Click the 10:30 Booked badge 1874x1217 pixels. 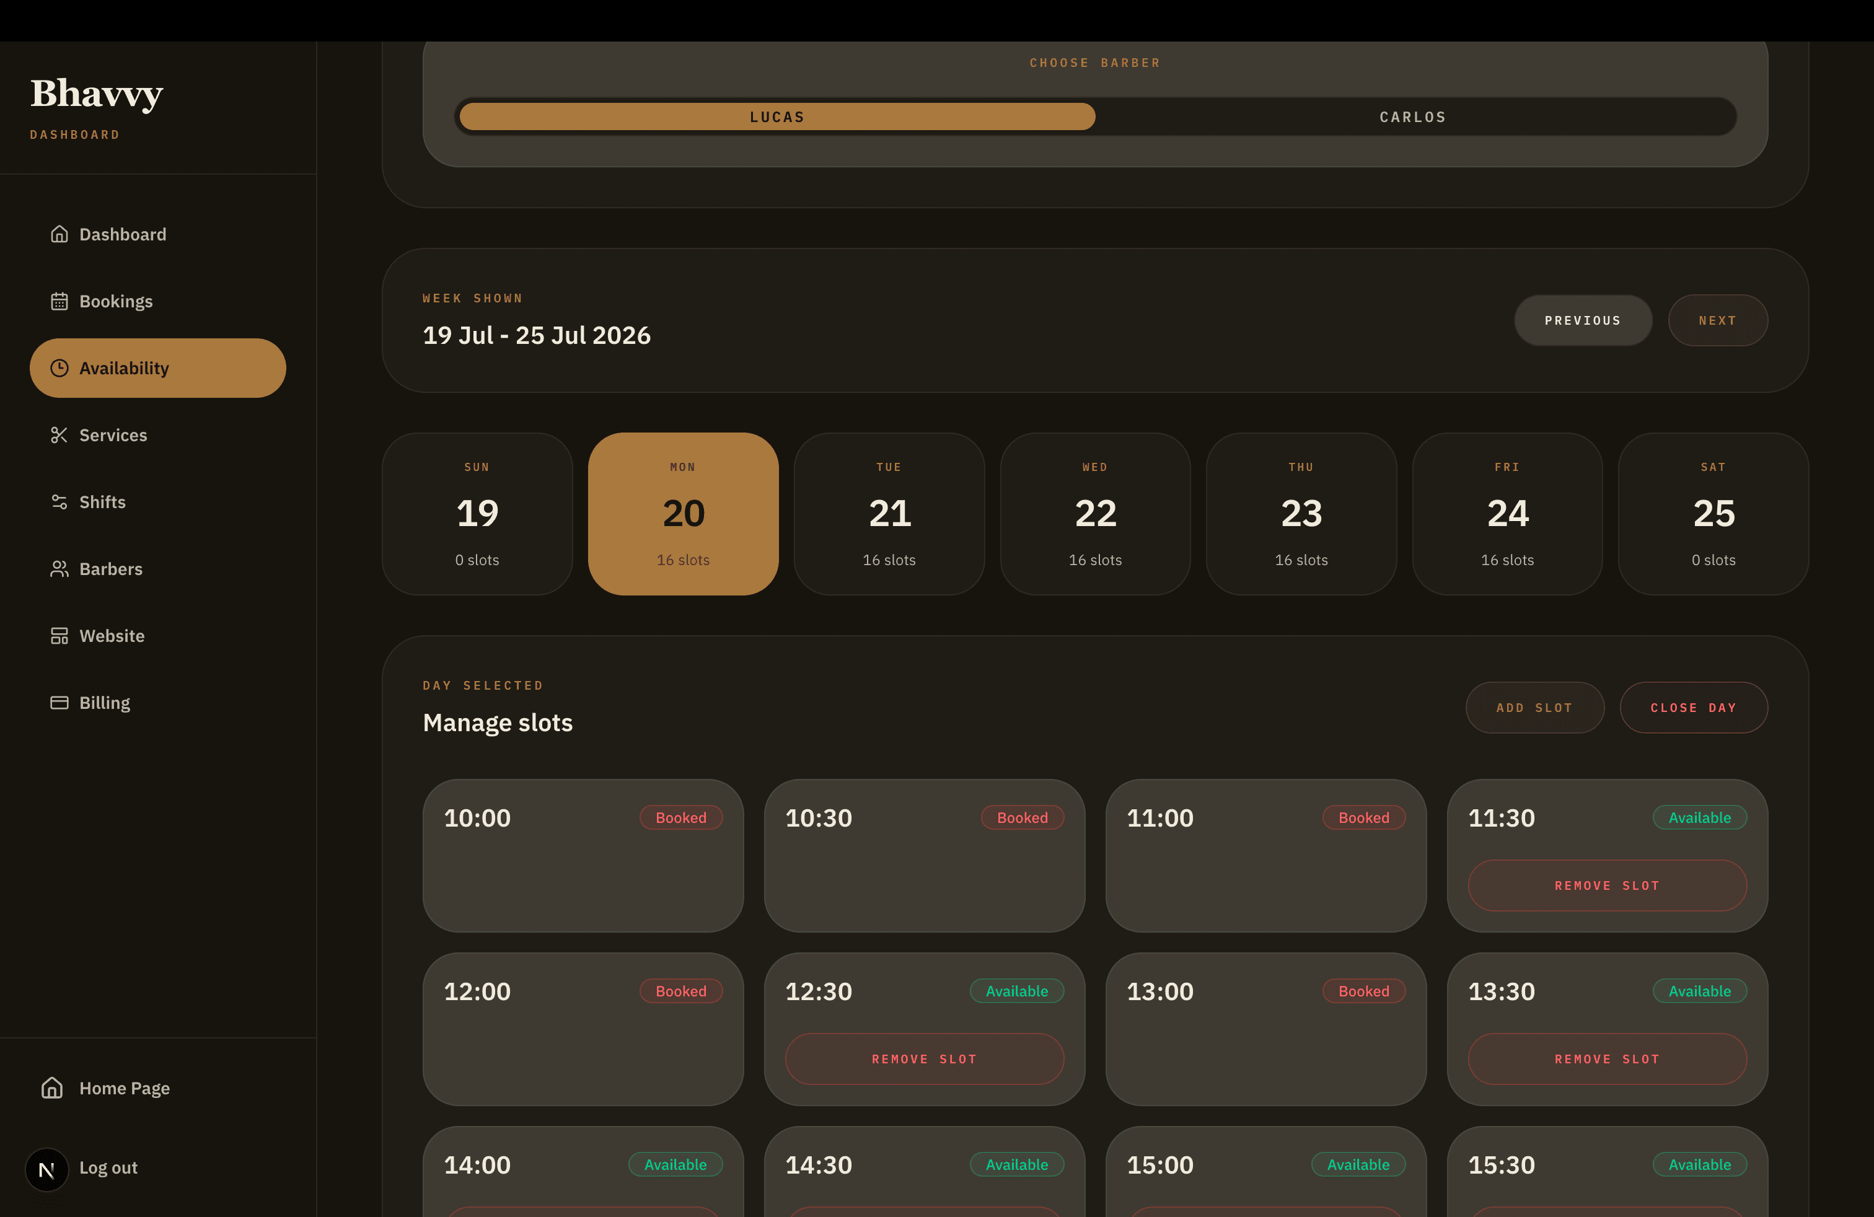1022,818
